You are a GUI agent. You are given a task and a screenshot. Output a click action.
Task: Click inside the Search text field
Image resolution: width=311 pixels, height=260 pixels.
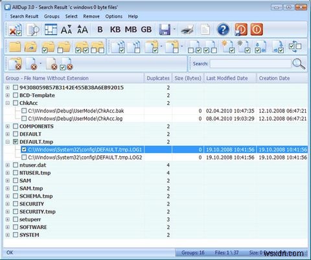[x=251, y=64]
